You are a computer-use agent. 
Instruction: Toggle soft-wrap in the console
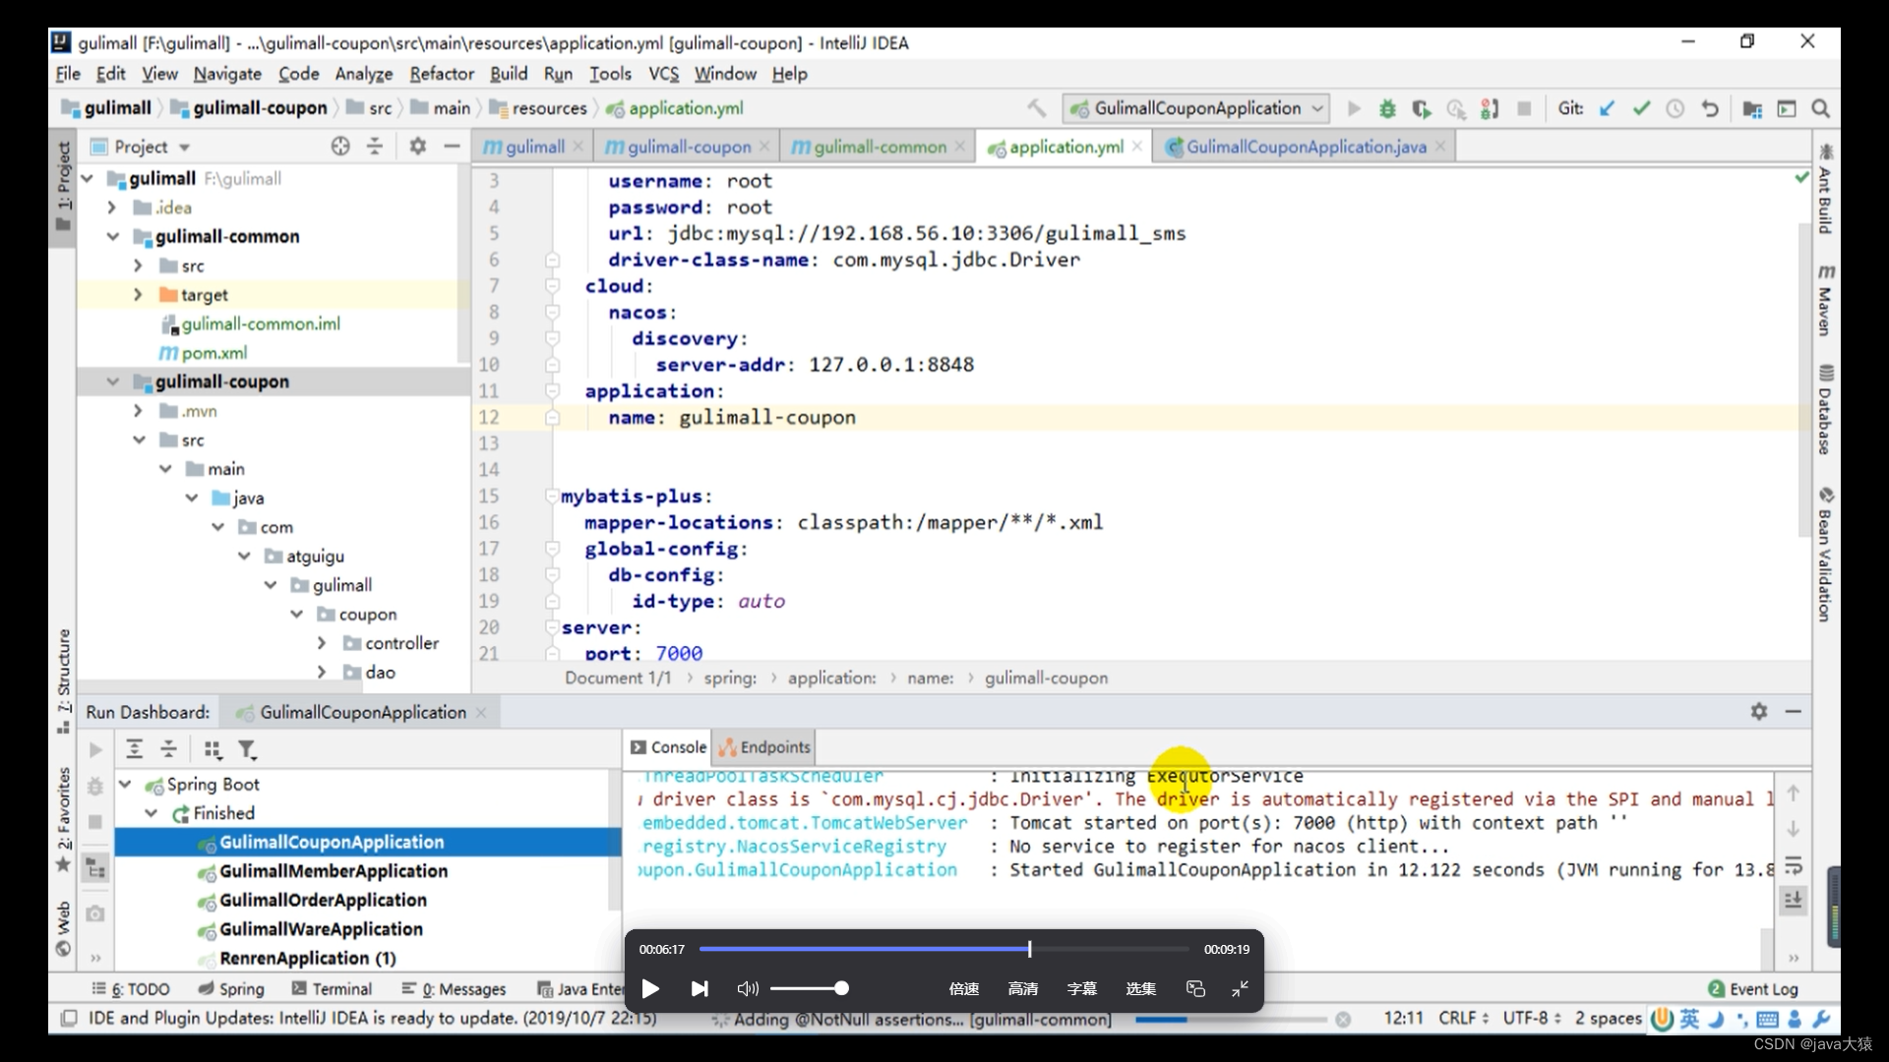point(1794,865)
